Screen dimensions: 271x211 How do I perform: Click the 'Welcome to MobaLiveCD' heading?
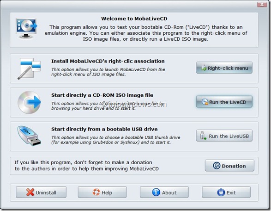134,19
